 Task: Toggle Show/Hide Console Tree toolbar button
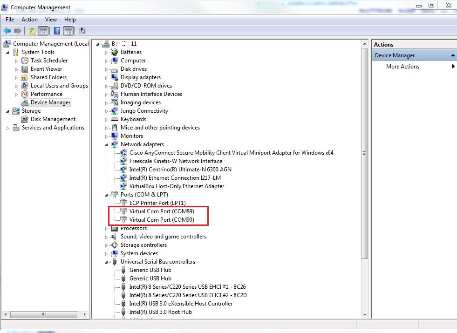coord(43,31)
